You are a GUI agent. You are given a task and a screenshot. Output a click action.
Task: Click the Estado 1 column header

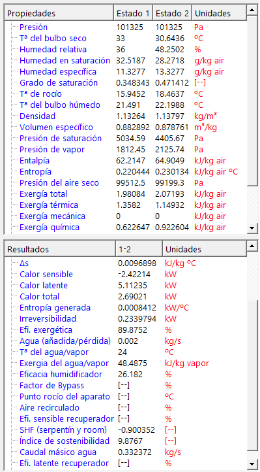pos(133,14)
